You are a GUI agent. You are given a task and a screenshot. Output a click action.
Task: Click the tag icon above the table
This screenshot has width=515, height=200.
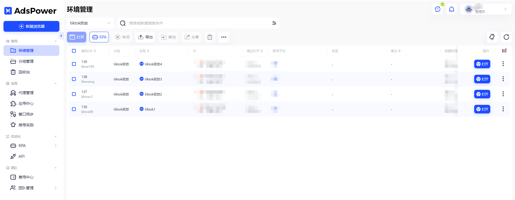[492, 37]
